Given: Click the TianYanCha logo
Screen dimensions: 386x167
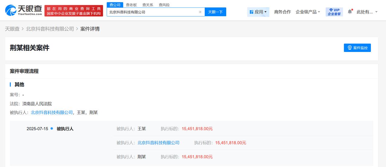Looking at the screenshot, I should pyautogui.click(x=24, y=10).
